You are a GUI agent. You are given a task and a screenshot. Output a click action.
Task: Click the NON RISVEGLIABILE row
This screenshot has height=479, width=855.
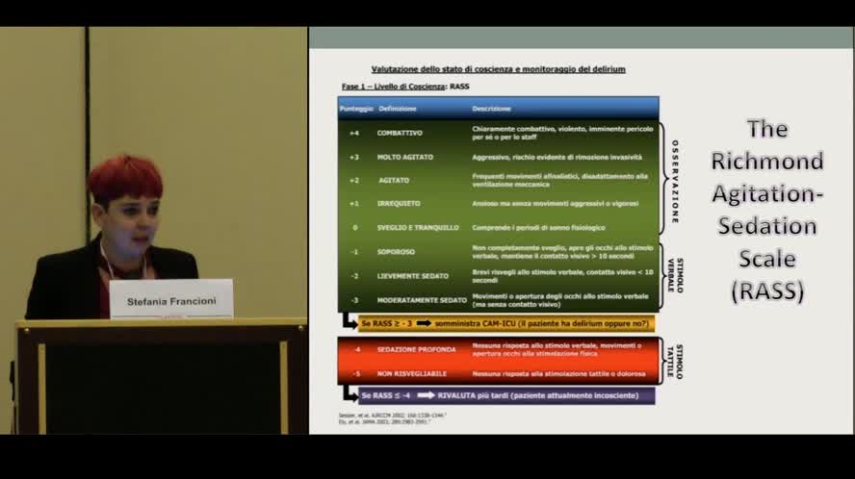point(497,372)
